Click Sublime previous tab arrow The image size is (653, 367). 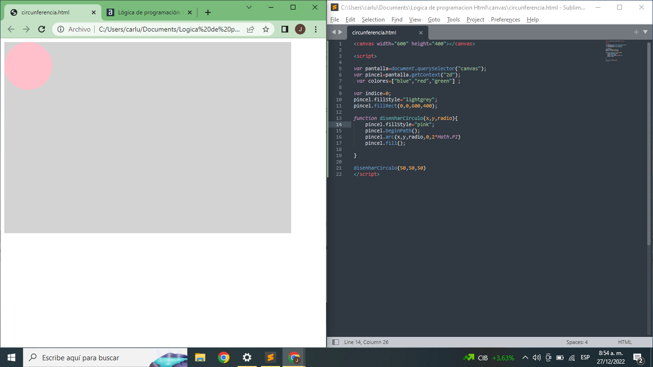[334, 32]
